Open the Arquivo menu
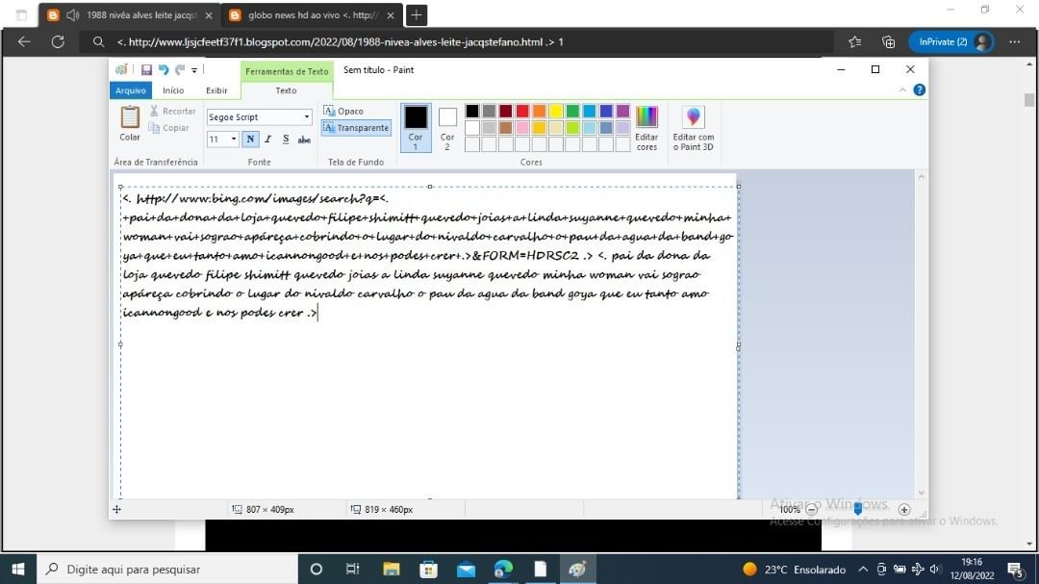Screen dimensions: 1039x584 [x=131, y=90]
